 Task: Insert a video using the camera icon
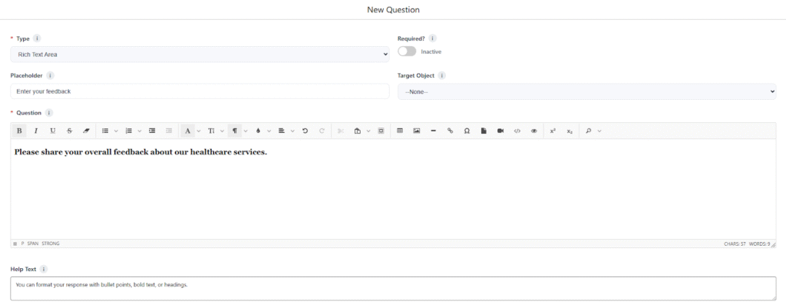click(500, 131)
